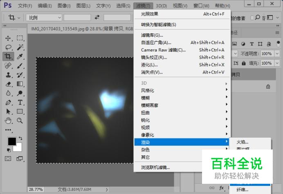The width and height of the screenshot is (283, 194).
Task: Click the black foreground color swatch
Action: pyautogui.click(x=12, y=141)
